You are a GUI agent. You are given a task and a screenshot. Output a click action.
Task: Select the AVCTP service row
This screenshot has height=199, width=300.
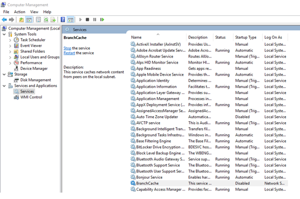click(209, 123)
